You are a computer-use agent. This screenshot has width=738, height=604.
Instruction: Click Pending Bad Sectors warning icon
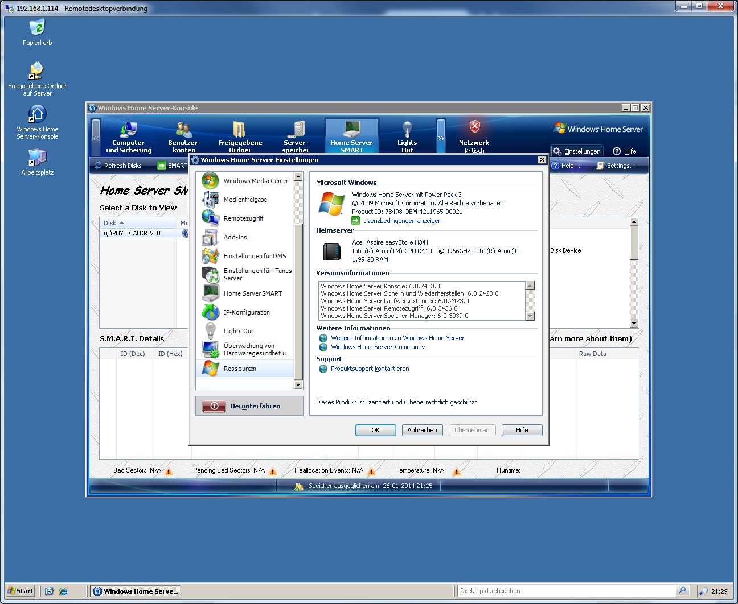[273, 471]
